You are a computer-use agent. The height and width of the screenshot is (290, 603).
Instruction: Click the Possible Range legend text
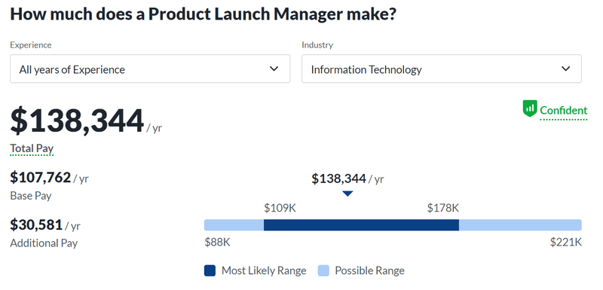click(369, 271)
